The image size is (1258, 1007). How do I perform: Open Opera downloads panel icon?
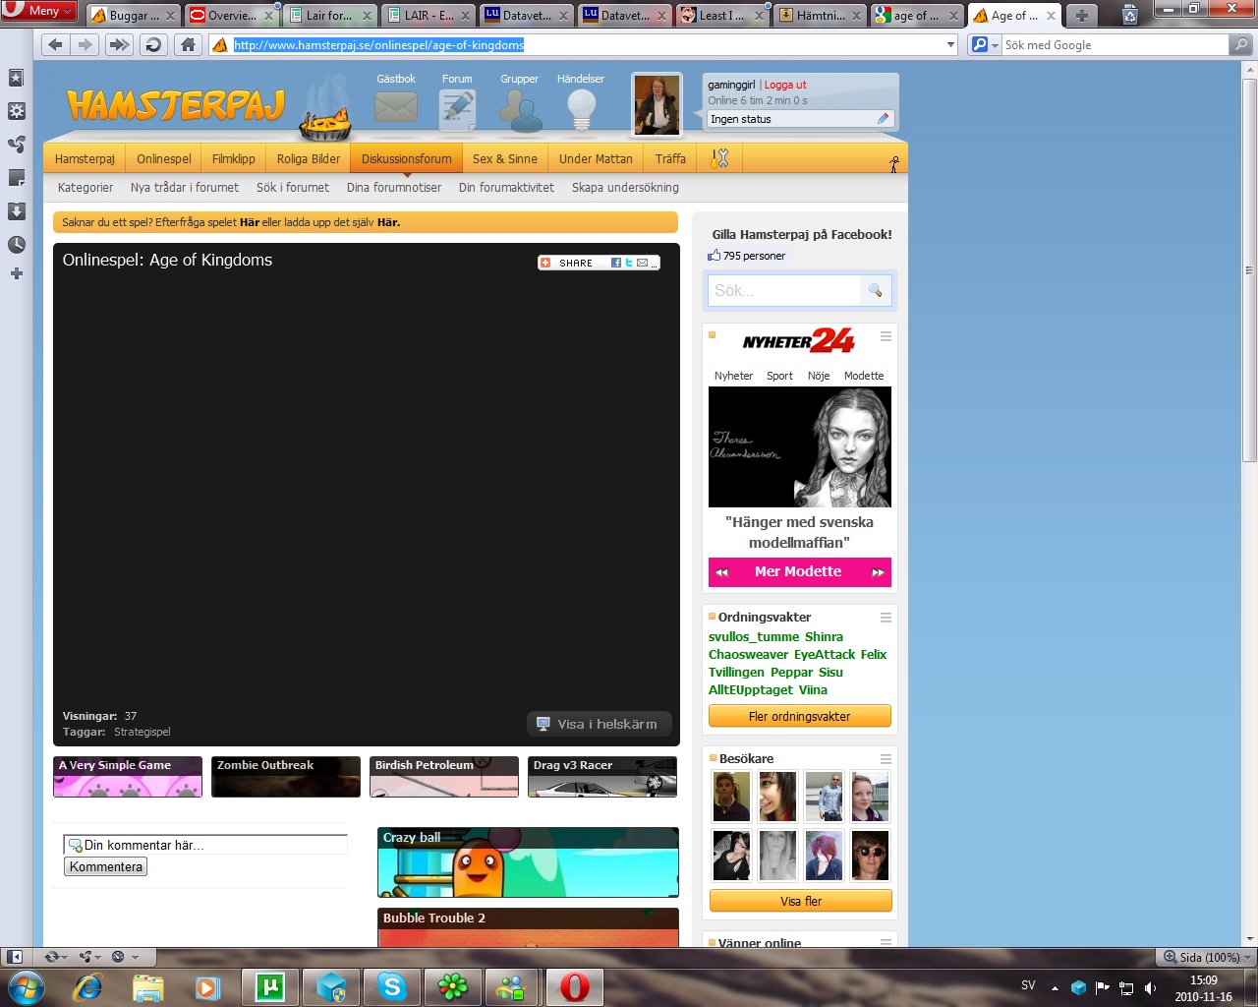coord(16,211)
